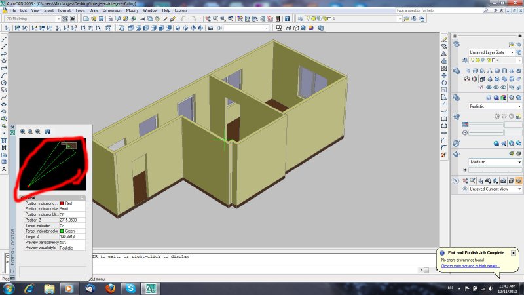This screenshot has width=524, height=295.
Task: Toggle the layer lightbulb visibility icon
Action: tap(473, 60)
